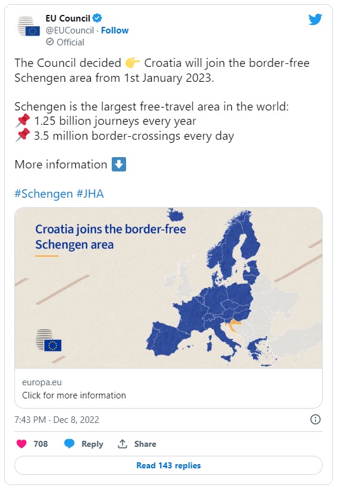
Task: Click the reply speech bubble icon
Action: pyautogui.click(x=69, y=444)
